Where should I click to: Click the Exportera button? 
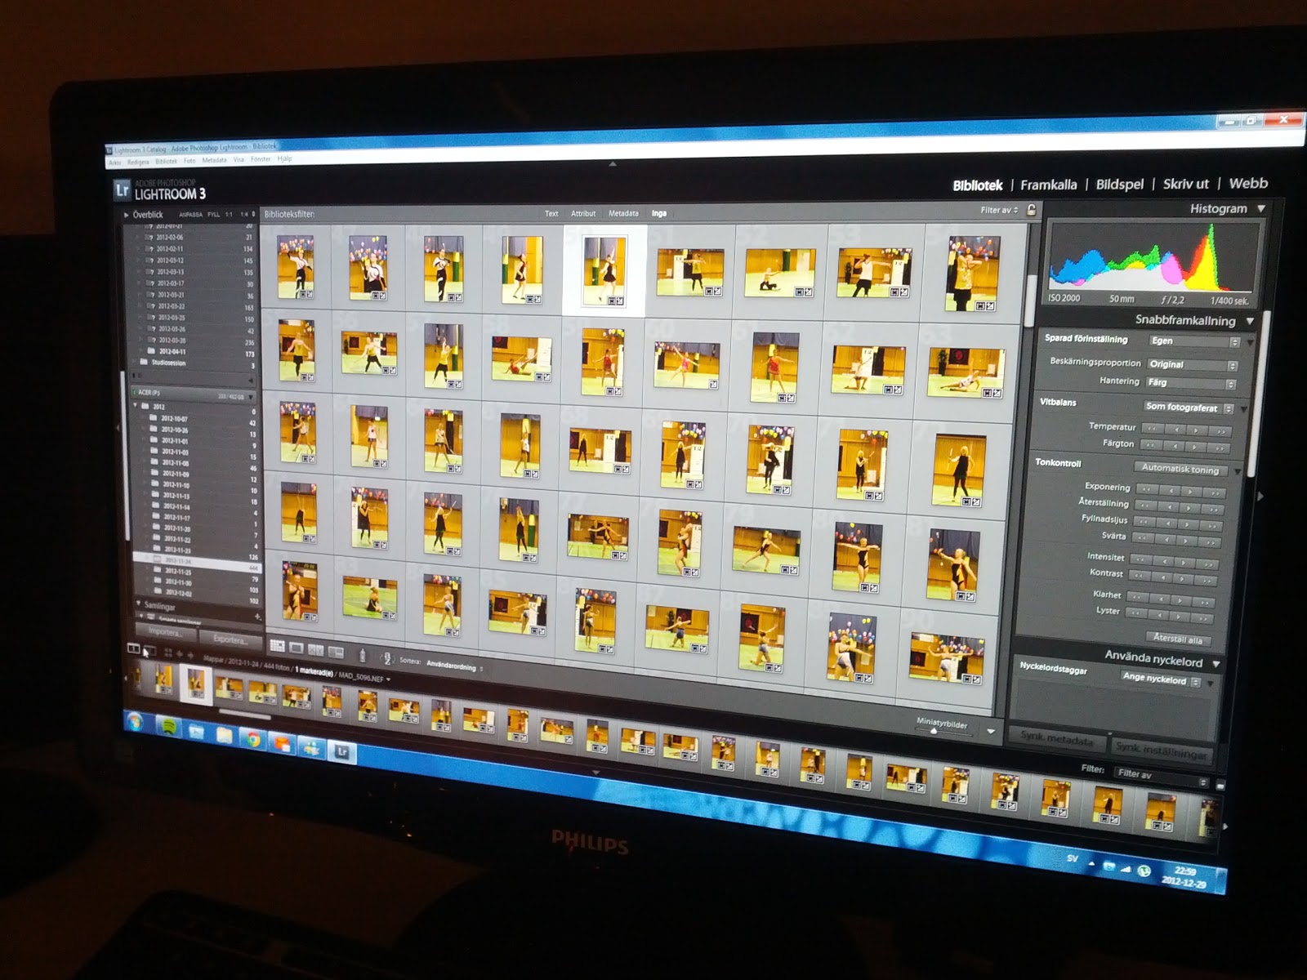230,639
